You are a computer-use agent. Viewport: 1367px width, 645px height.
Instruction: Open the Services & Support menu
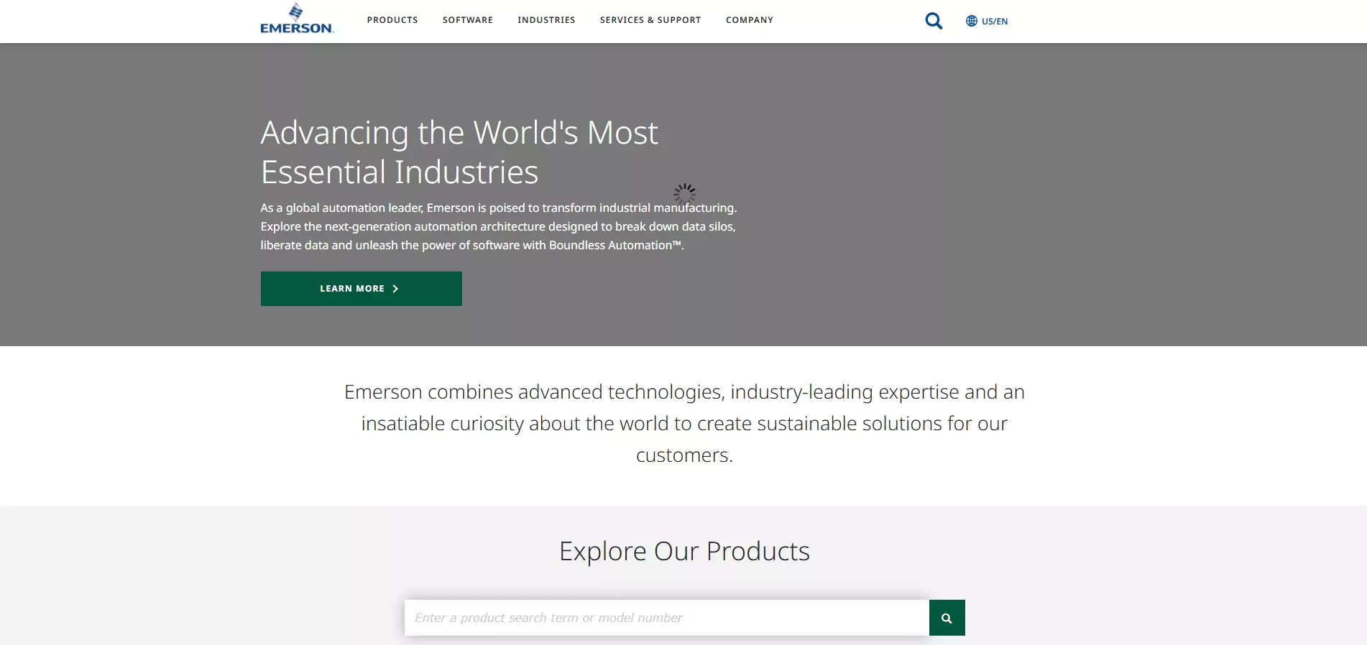650,20
